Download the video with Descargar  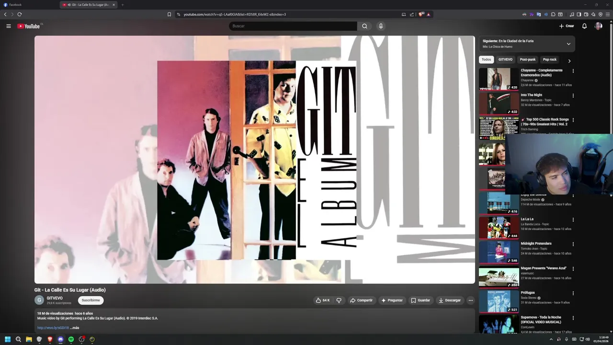[x=450, y=300]
